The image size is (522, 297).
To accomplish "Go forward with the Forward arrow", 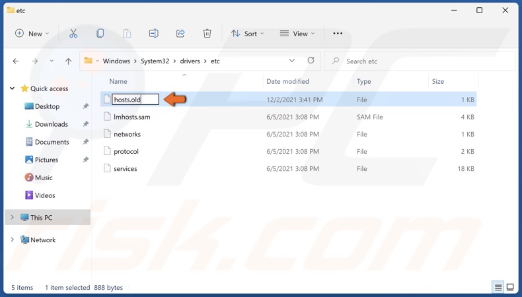I will [34, 61].
